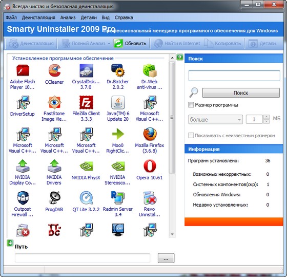
Task: Click the Деинсталляция toolbar button
Action: 31,44
